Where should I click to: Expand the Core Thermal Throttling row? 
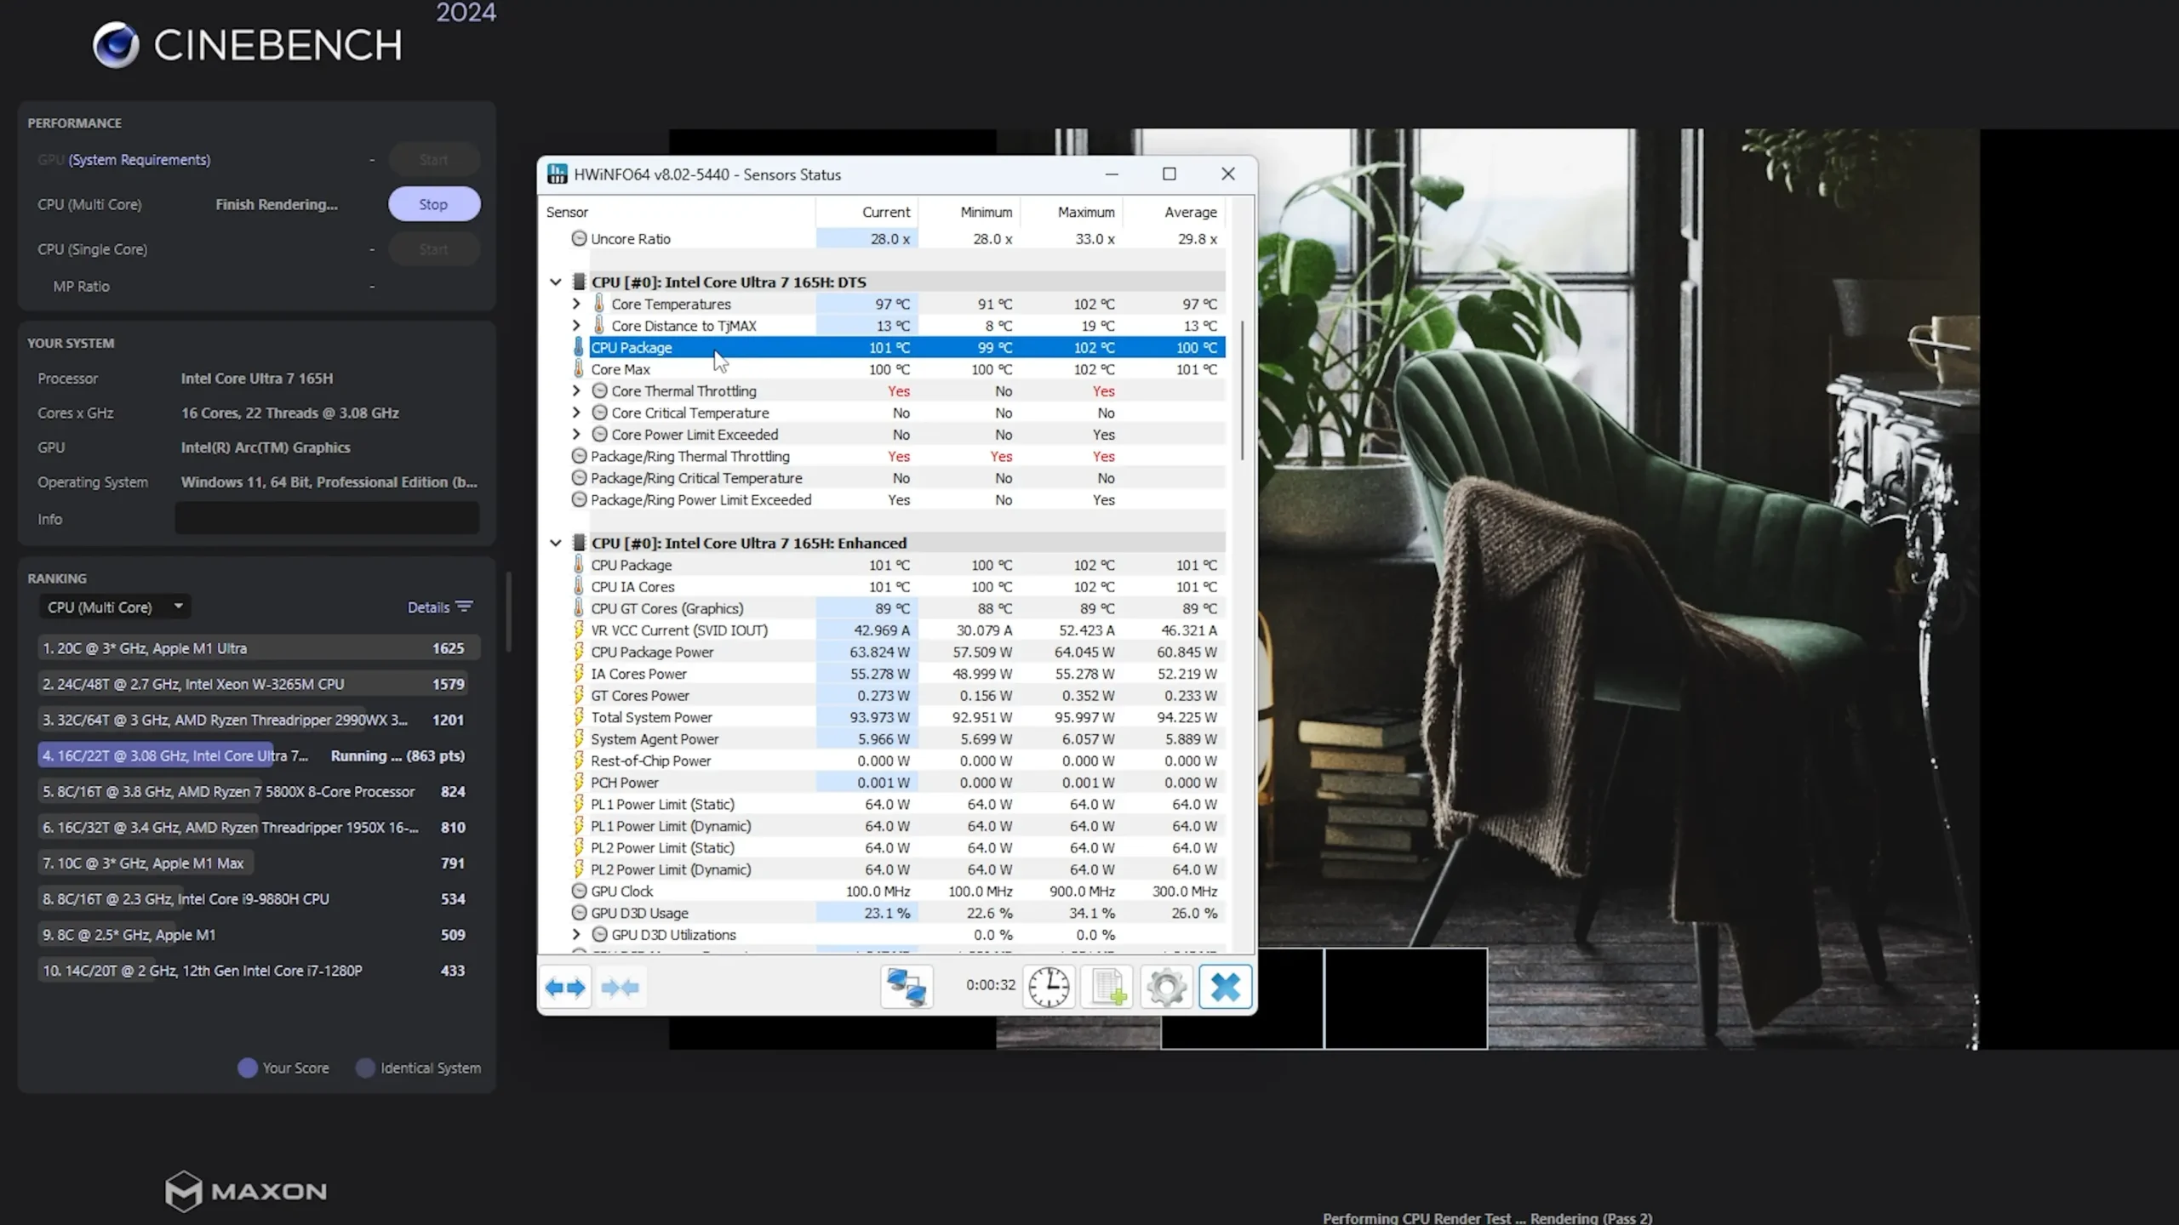point(576,390)
